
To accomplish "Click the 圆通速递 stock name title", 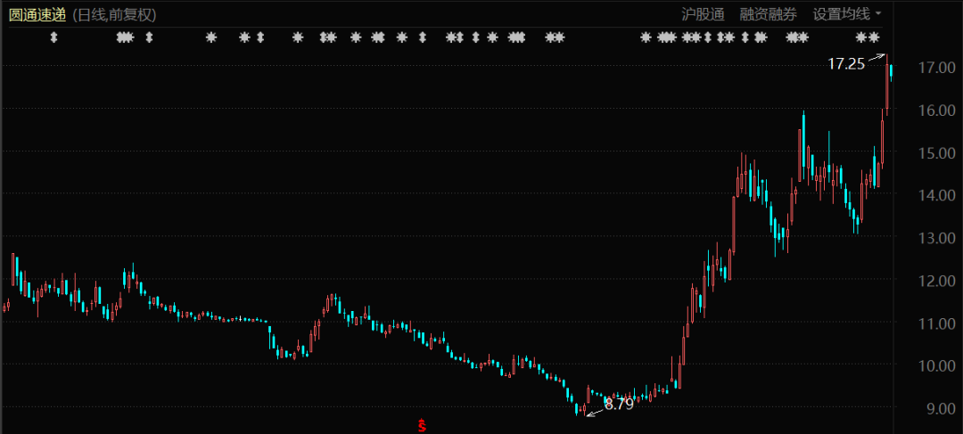I will pos(37,14).
